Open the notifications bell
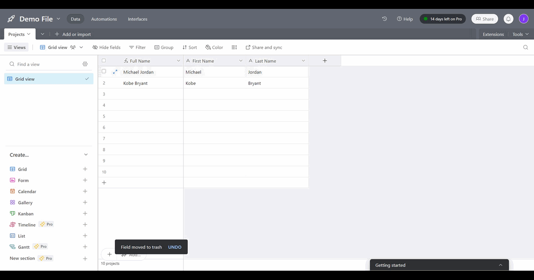 [x=509, y=19]
